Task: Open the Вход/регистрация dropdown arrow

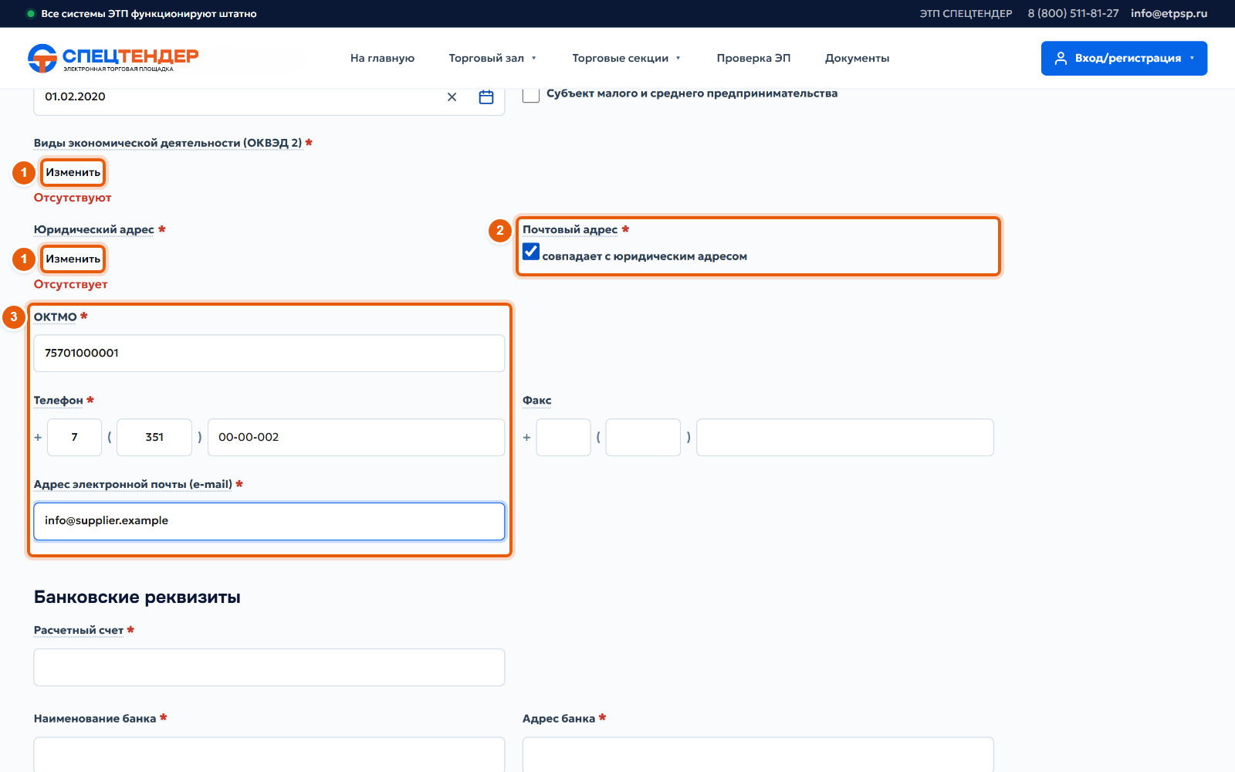Action: pos(1192,58)
